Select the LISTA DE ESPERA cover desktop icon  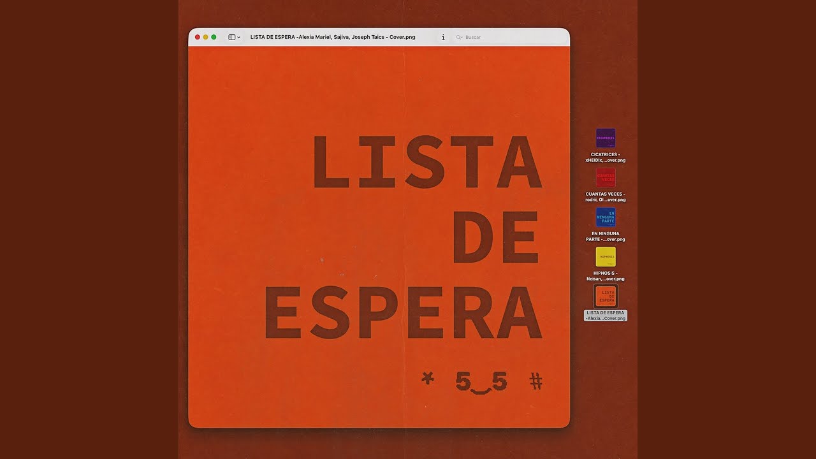(606, 296)
